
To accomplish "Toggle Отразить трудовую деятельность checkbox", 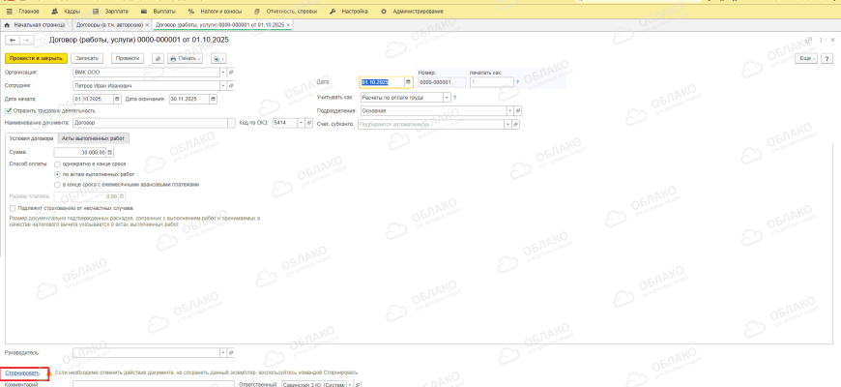I will pos(9,110).
